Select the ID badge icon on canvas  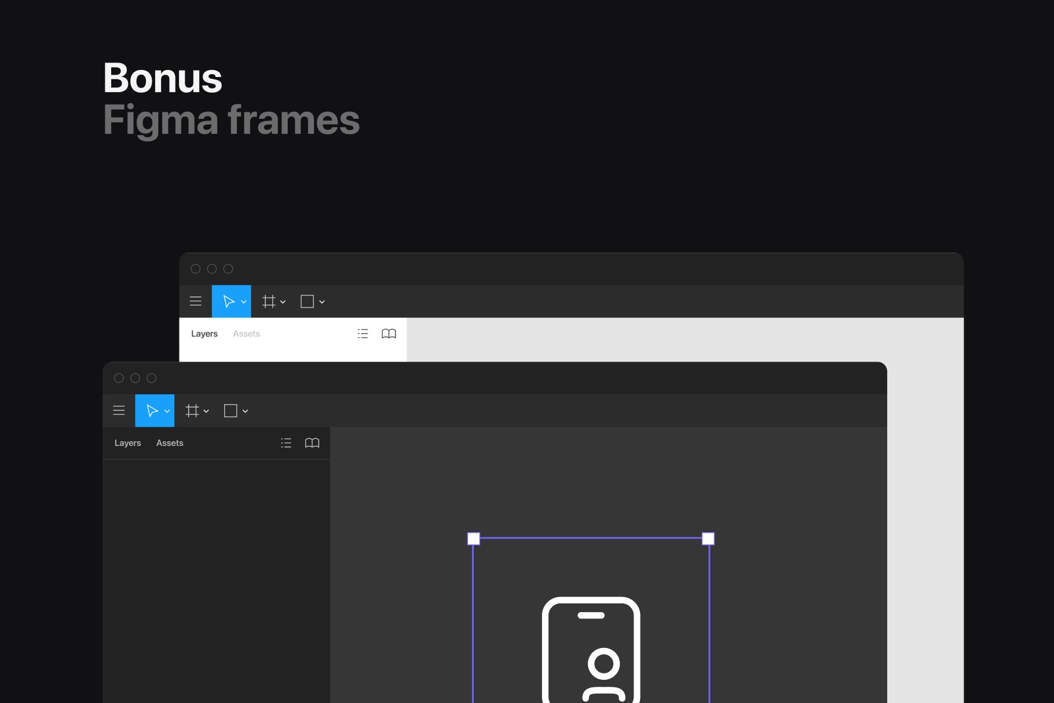pyautogui.click(x=591, y=650)
